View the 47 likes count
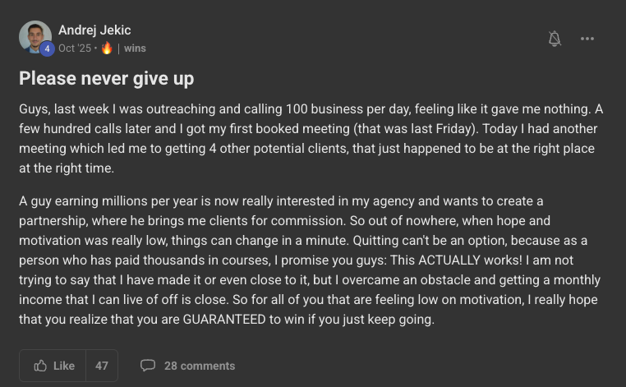 coord(102,366)
